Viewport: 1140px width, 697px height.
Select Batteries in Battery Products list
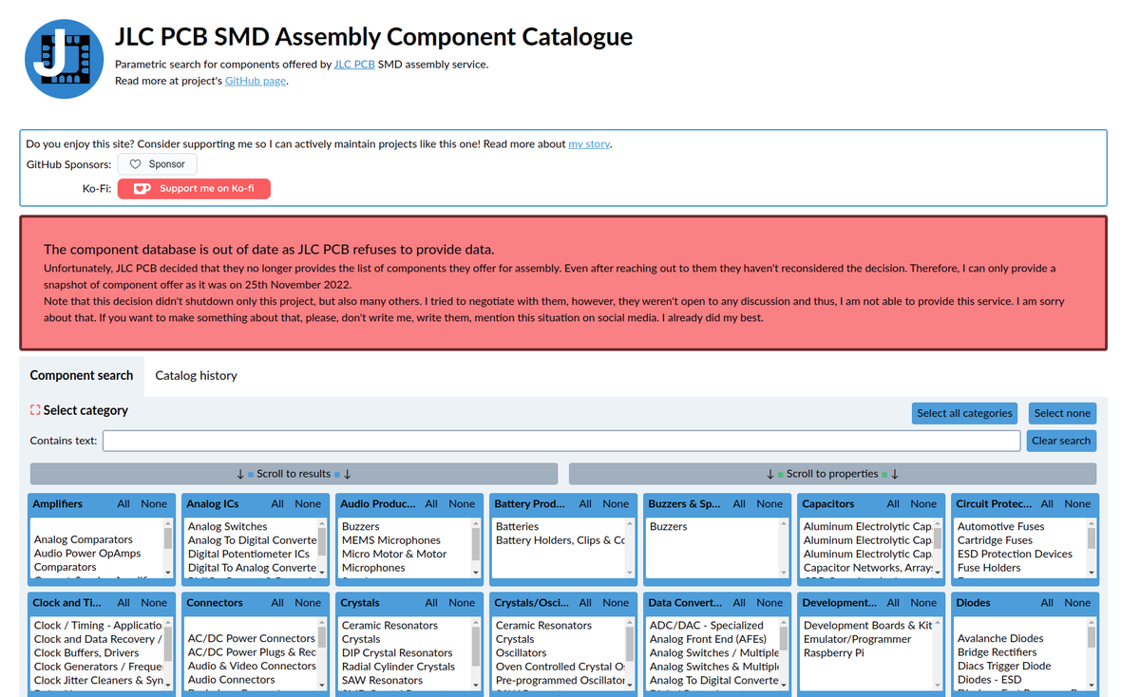(x=518, y=526)
